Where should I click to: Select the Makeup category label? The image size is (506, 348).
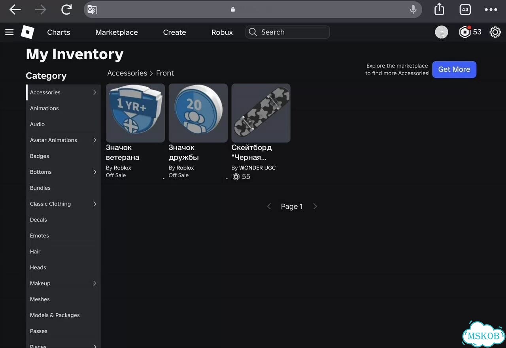point(40,283)
